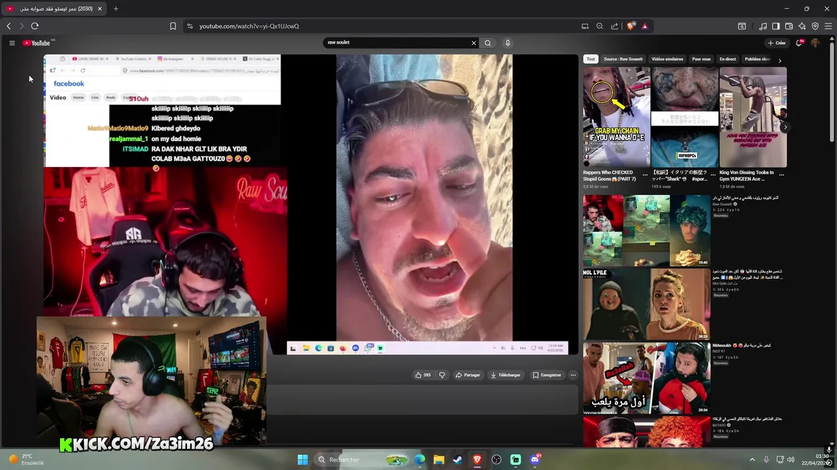Show next Shorts with the carousel arrow
This screenshot has width=837, height=470.
click(785, 127)
